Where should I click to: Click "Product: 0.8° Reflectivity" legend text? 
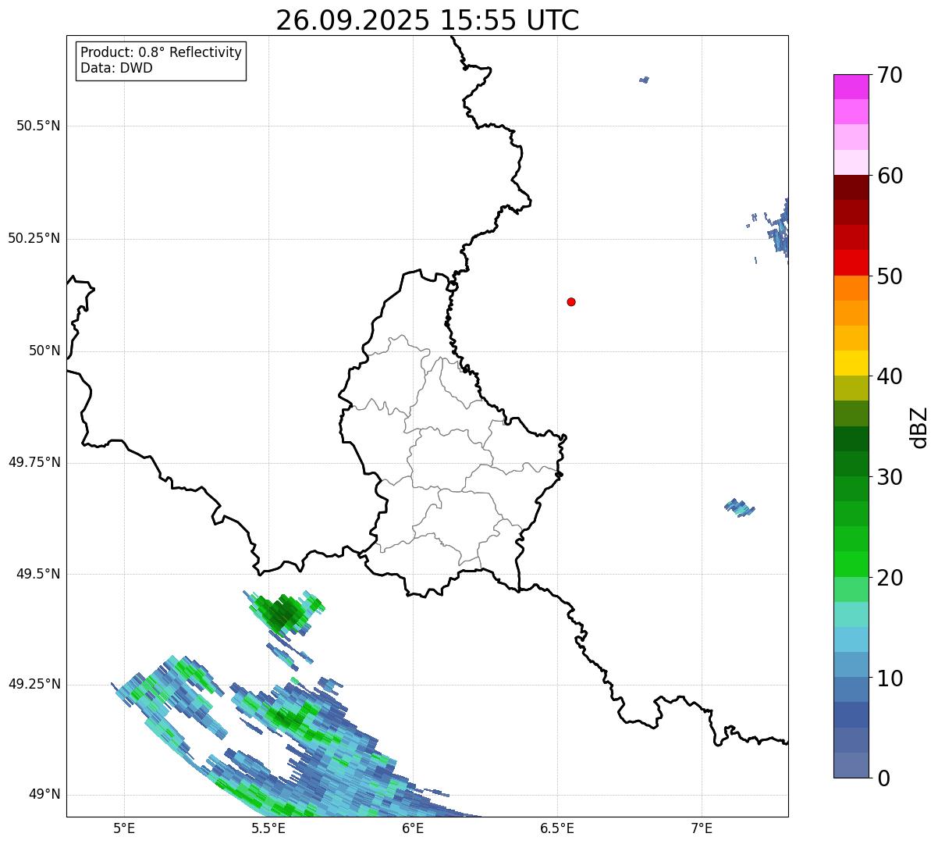pyautogui.click(x=162, y=52)
